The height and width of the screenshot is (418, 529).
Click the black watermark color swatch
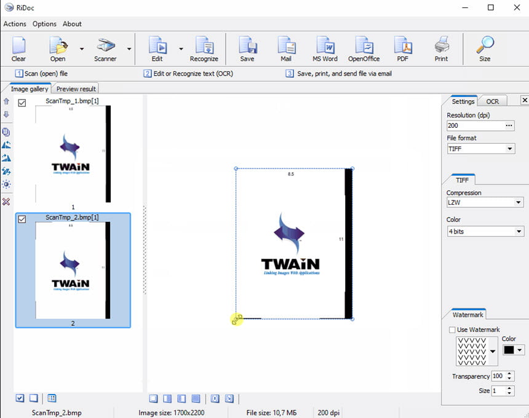click(509, 350)
